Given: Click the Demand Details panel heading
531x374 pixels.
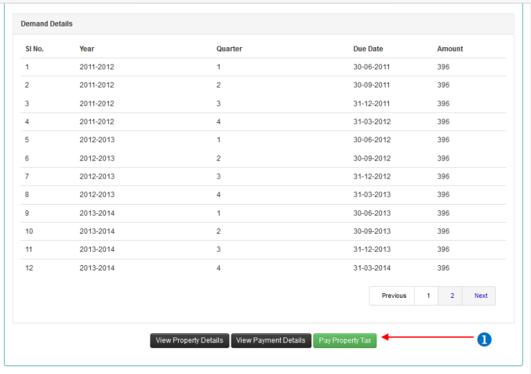Looking at the screenshot, I should [46, 24].
